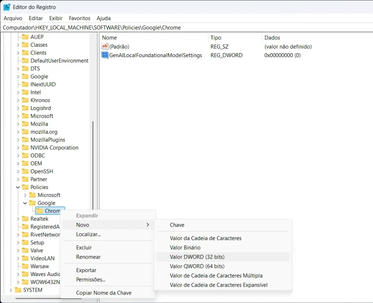Click the Partner folder icon

[25, 179]
